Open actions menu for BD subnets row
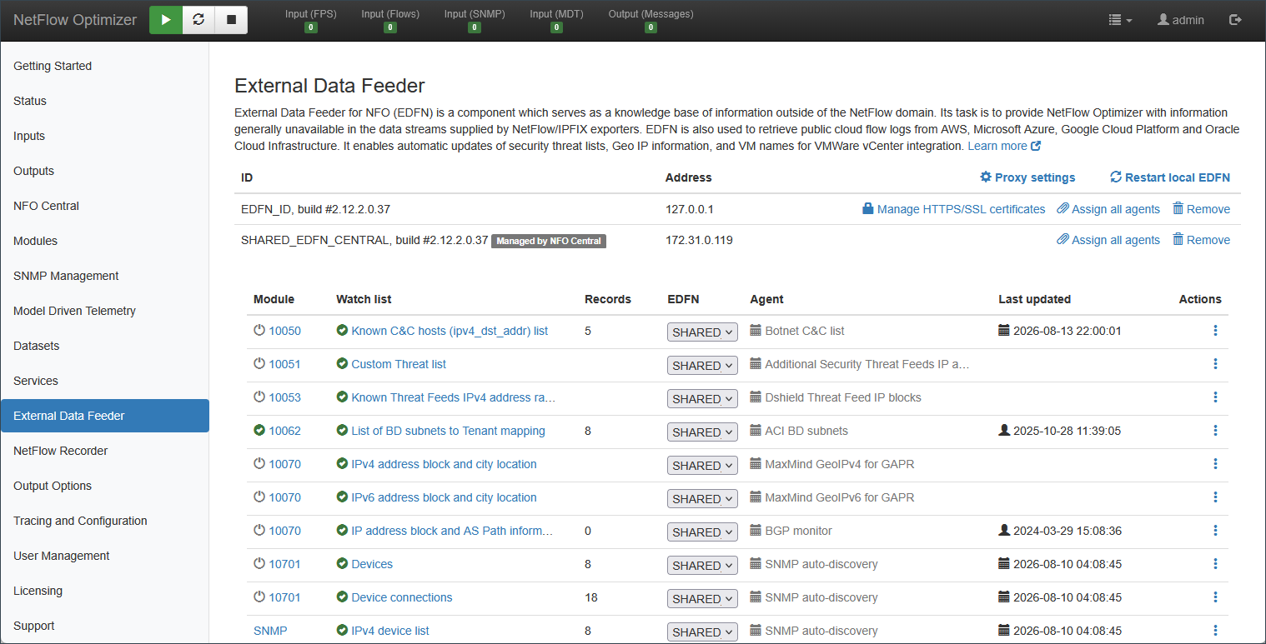The width and height of the screenshot is (1266, 644). pos(1215,431)
